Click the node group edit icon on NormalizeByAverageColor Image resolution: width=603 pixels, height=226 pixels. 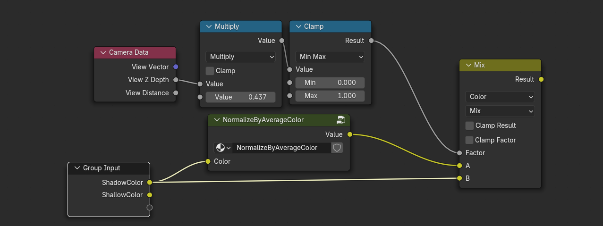[x=340, y=120]
